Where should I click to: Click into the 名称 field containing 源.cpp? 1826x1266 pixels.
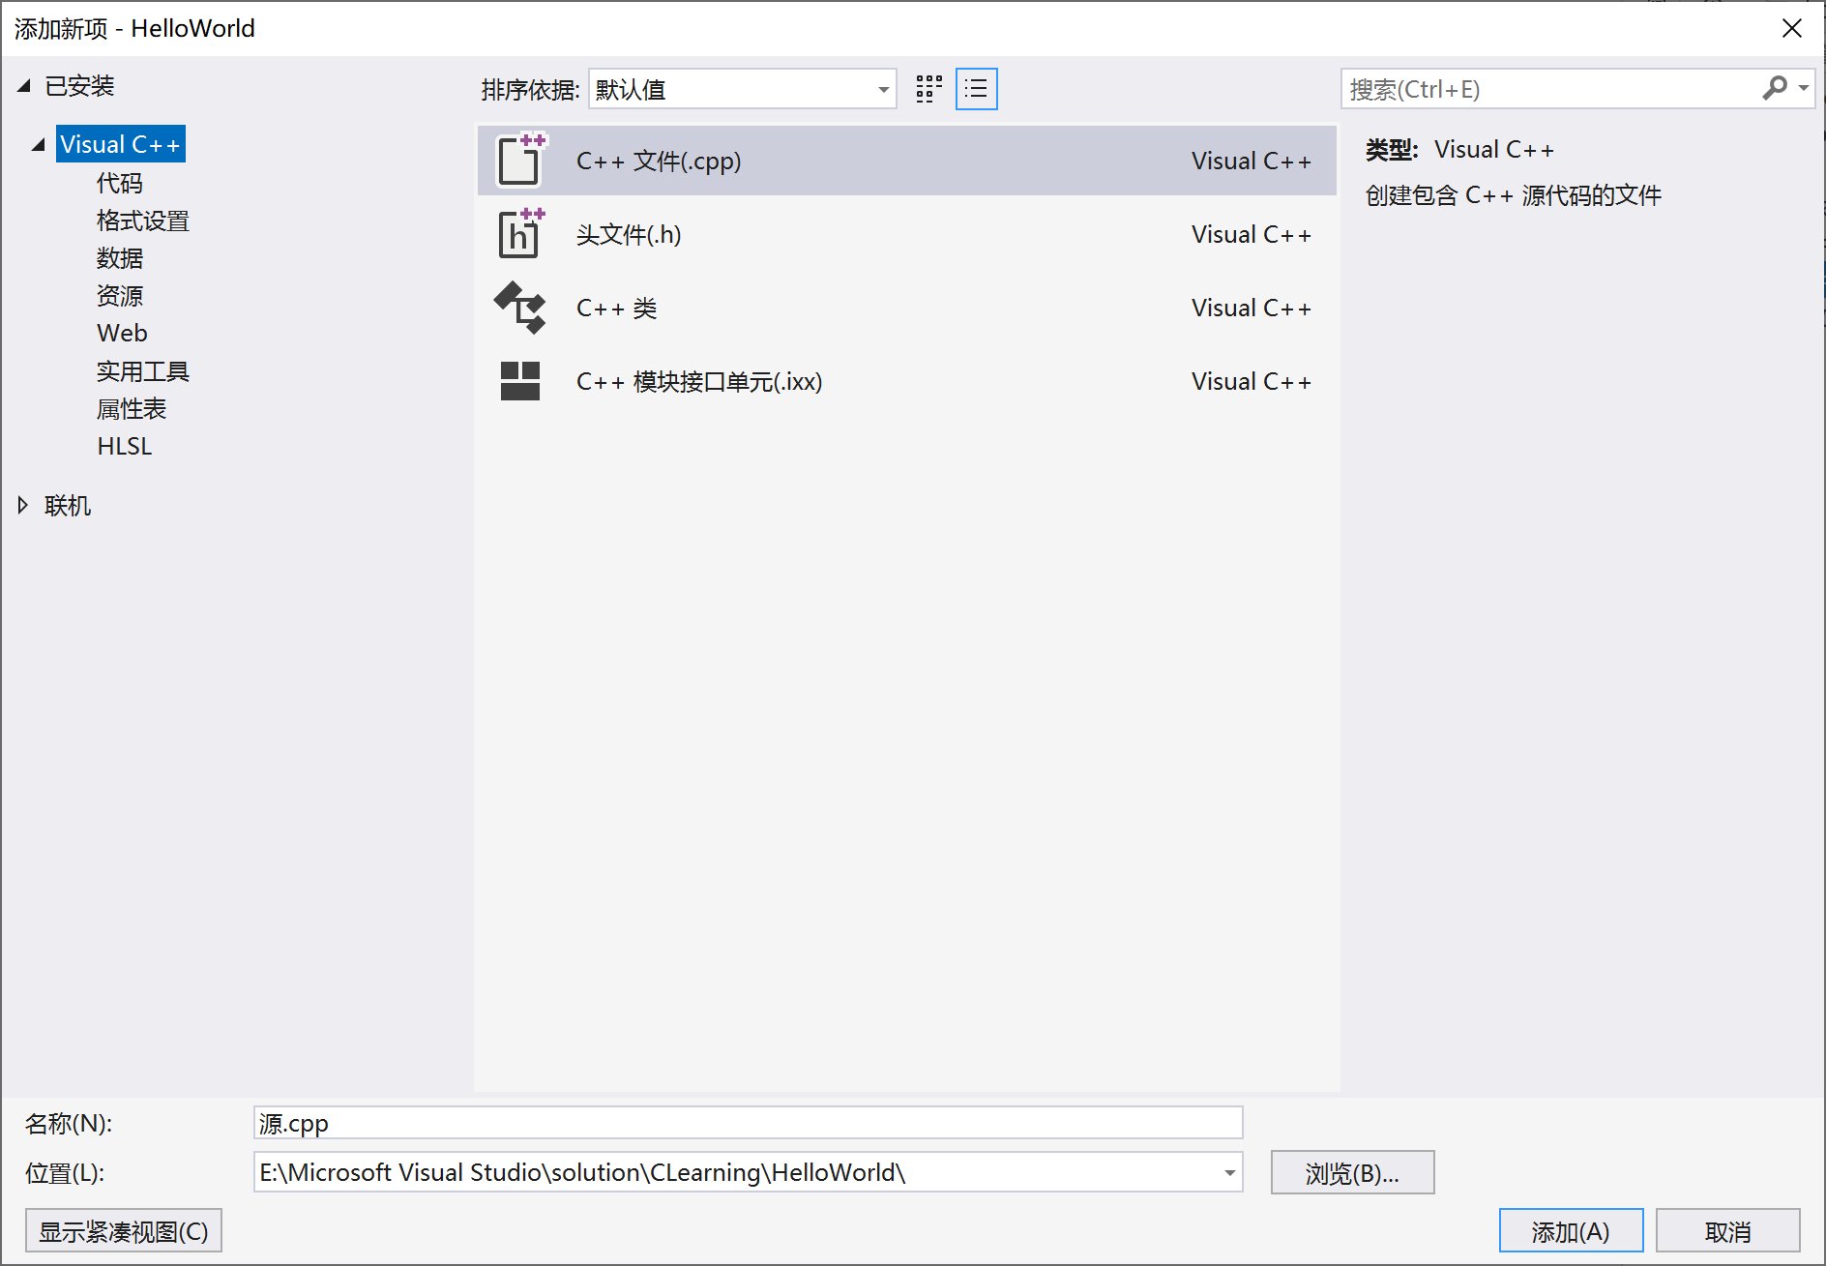748,1123
